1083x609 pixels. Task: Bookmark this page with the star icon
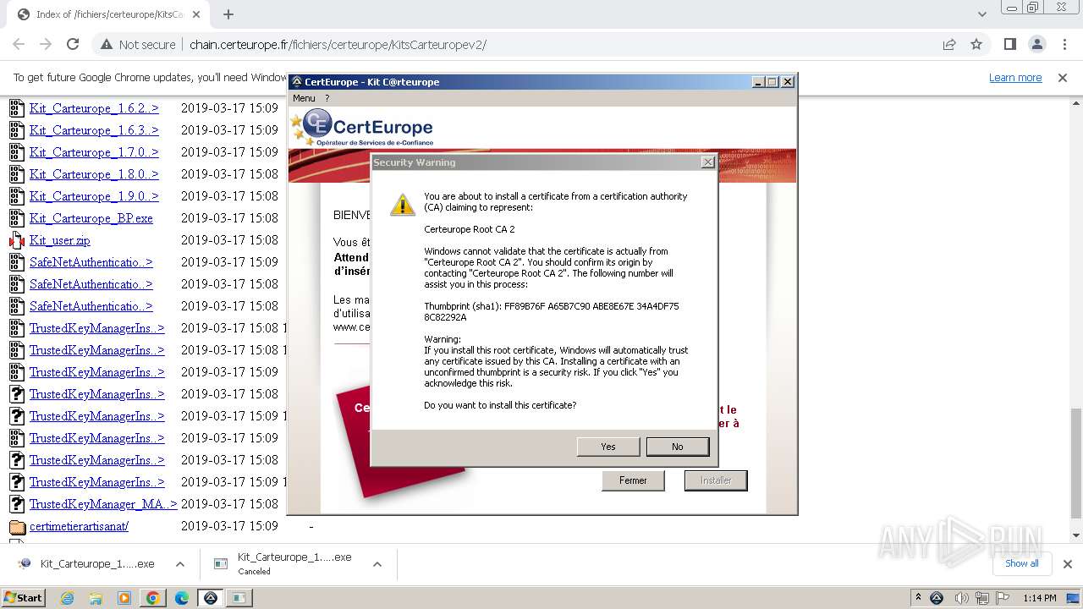976,44
